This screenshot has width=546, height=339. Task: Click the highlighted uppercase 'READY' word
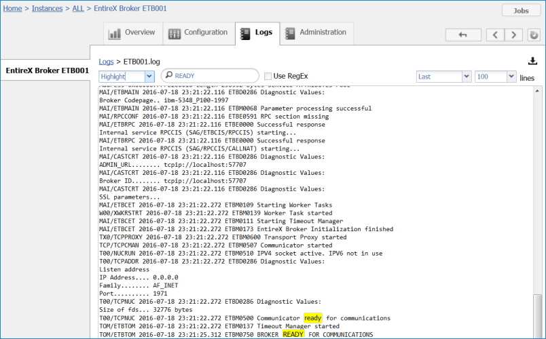[293, 334]
